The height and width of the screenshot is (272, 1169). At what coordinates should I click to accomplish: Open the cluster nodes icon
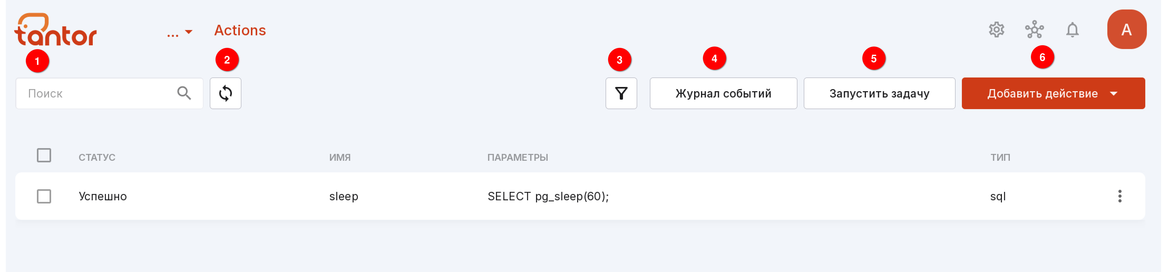pos(1035,30)
